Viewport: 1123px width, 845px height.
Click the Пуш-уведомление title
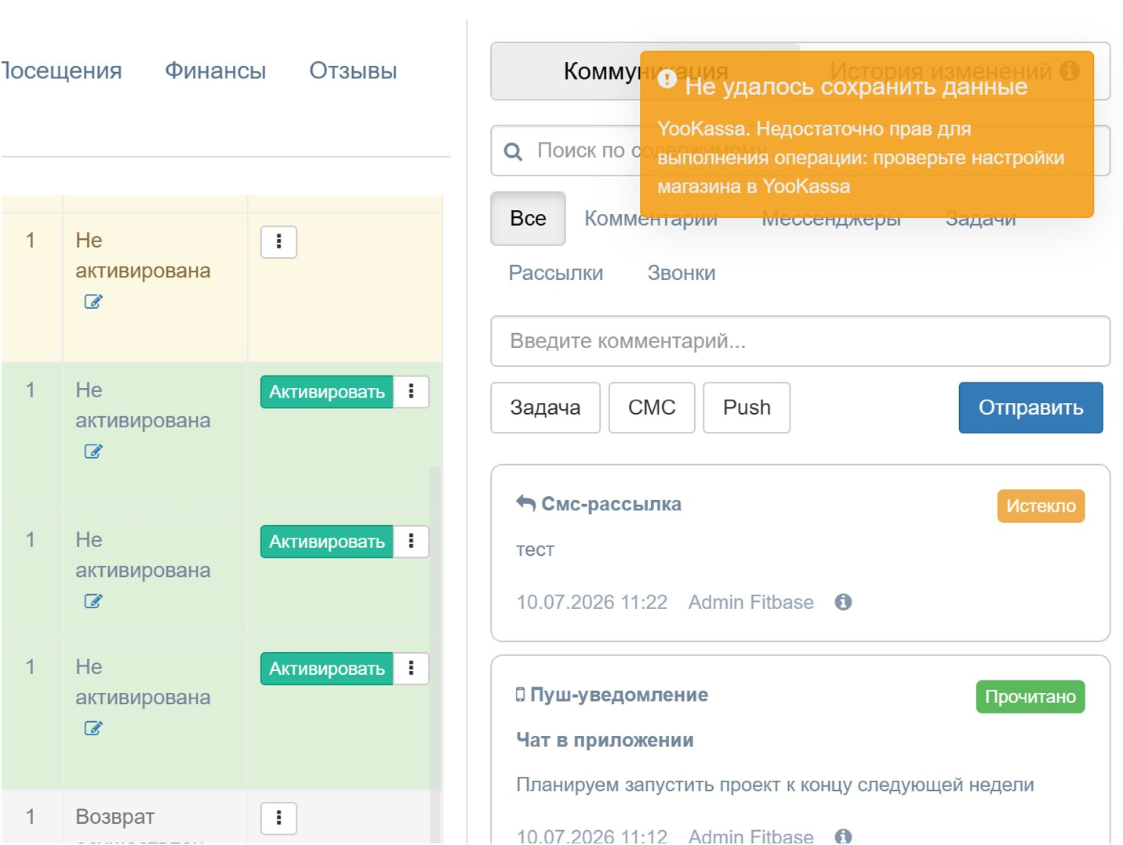[x=619, y=694]
